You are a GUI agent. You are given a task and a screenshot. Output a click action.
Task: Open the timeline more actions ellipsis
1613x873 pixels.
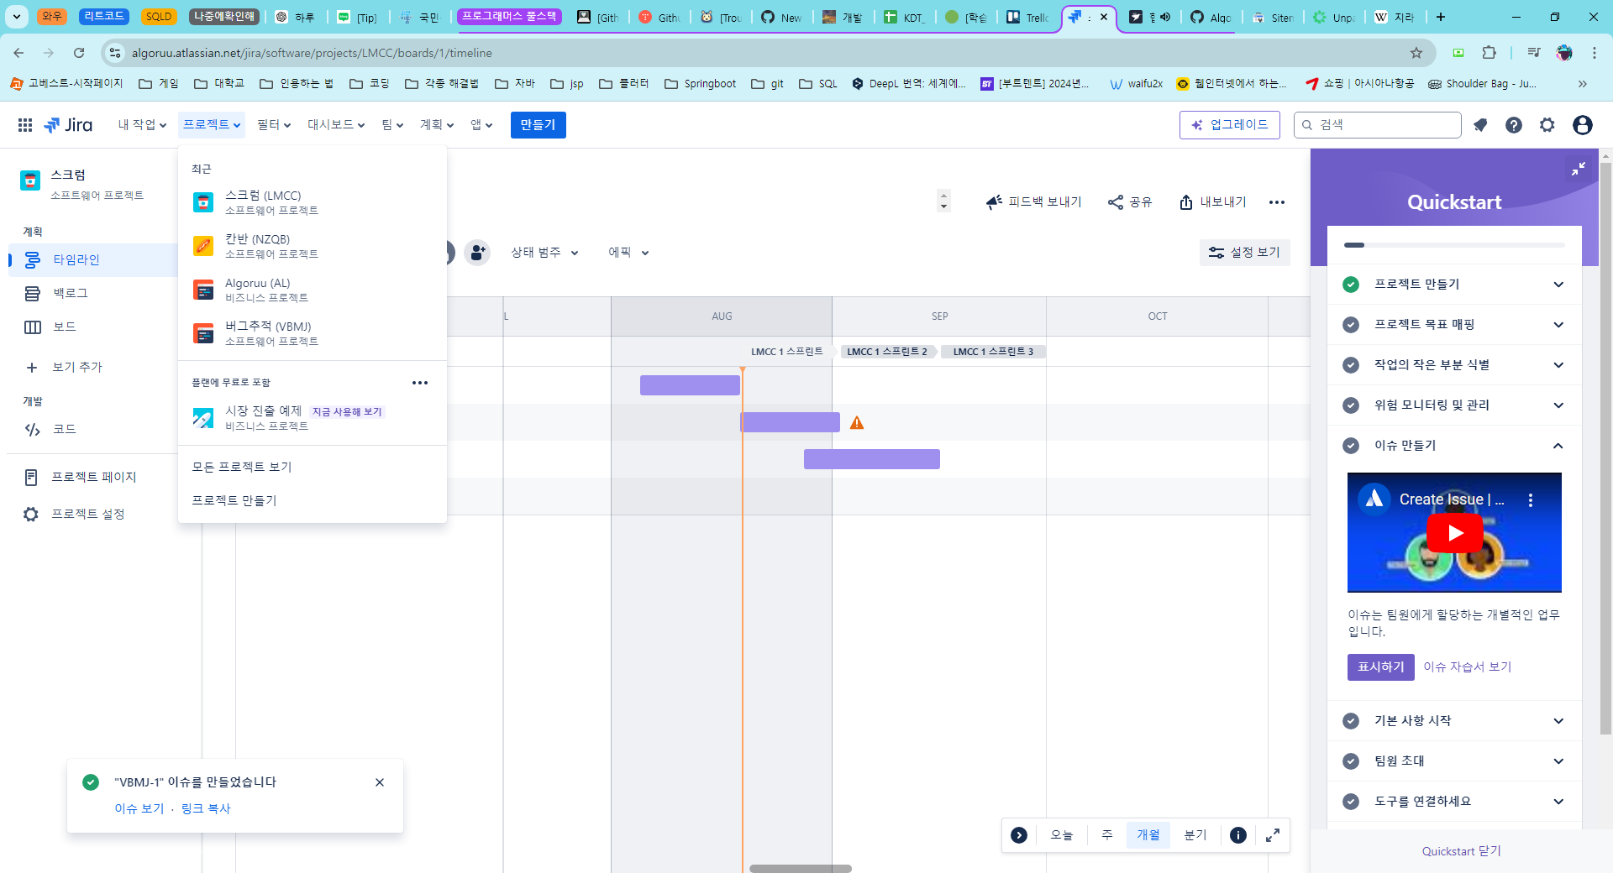tap(1277, 202)
